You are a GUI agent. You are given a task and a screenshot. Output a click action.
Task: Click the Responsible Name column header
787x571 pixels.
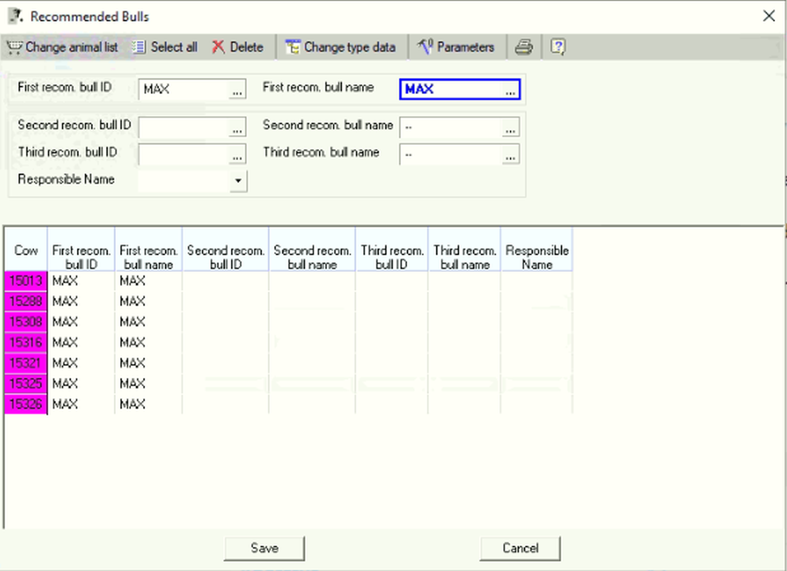[x=537, y=250]
